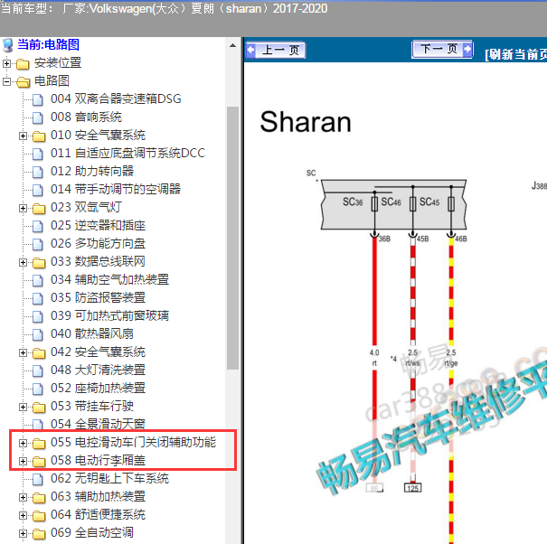Click the 刷新当前页 refresh link

515,54
